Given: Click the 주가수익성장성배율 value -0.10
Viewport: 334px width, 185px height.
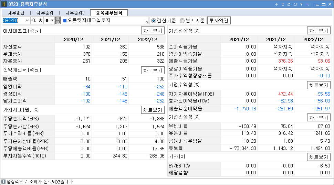Looking at the screenshot, I should (x=324, y=76).
